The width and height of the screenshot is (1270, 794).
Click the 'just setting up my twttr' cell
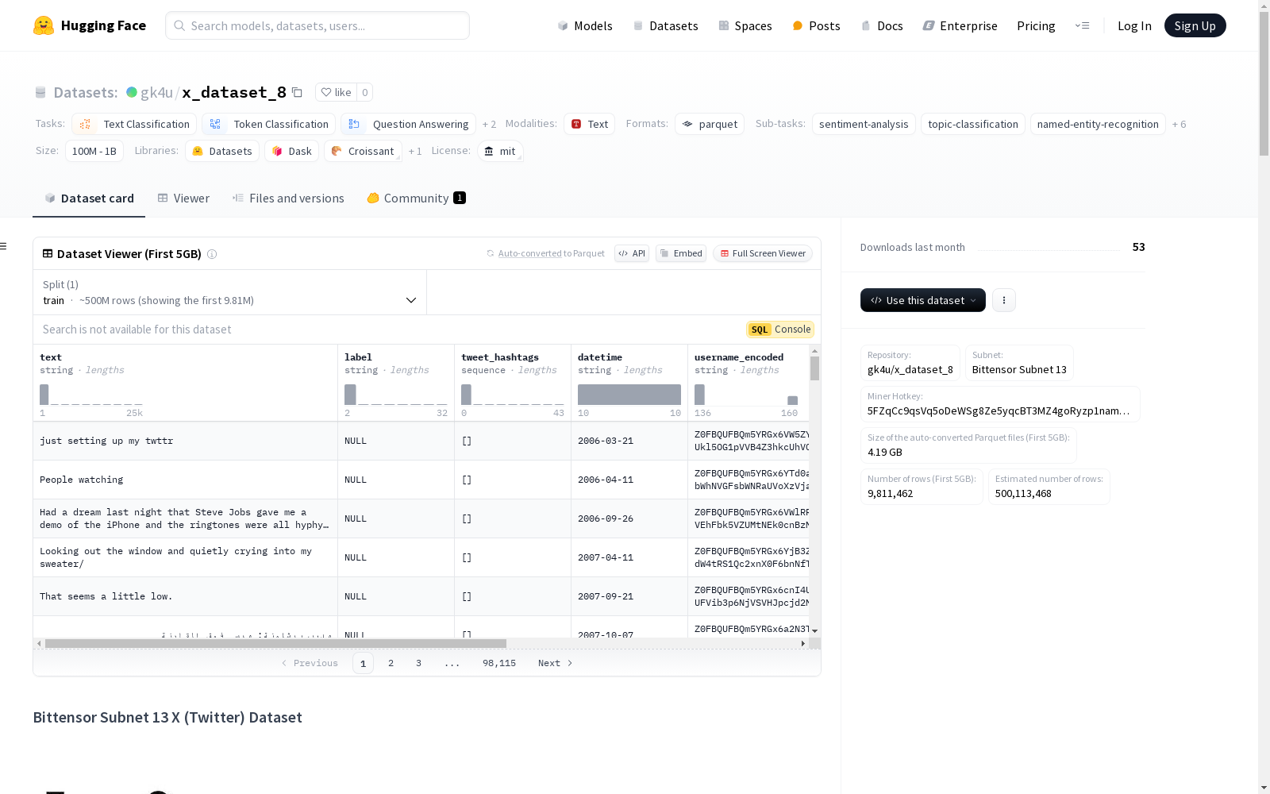coord(186,441)
